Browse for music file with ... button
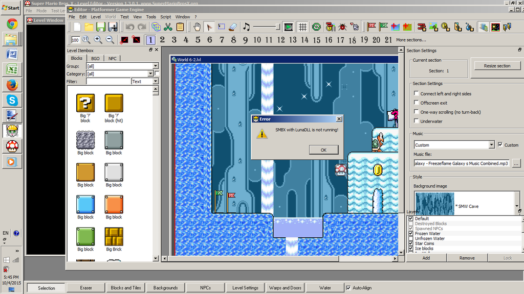The image size is (524, 294). click(x=516, y=163)
